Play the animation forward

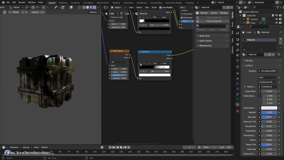(121, 147)
